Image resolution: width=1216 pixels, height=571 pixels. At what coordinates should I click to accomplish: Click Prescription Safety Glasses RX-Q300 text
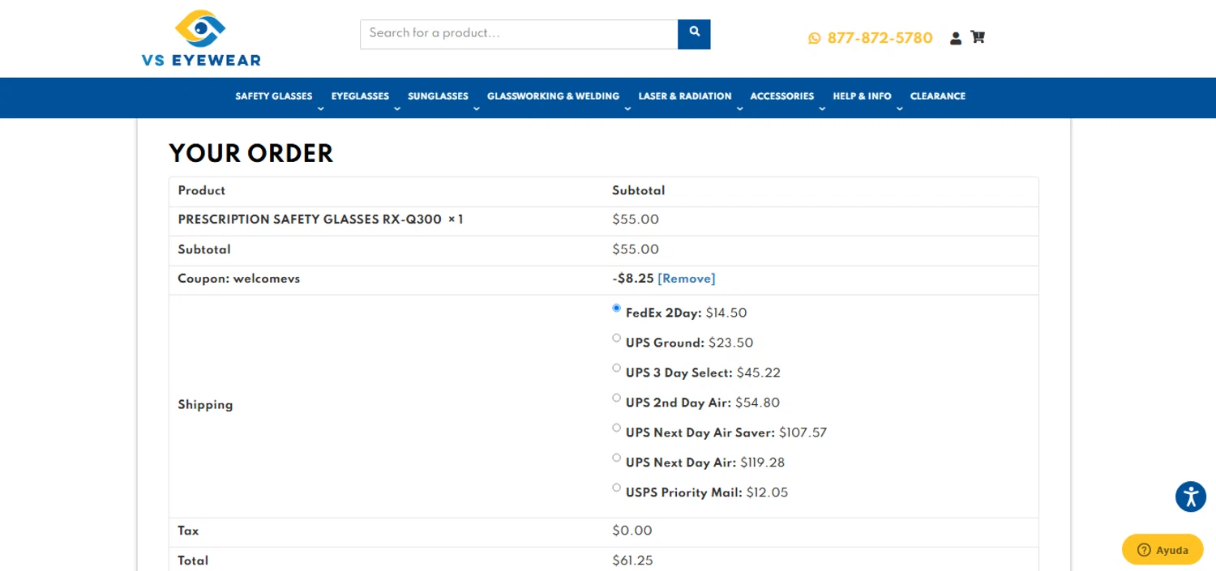(310, 219)
